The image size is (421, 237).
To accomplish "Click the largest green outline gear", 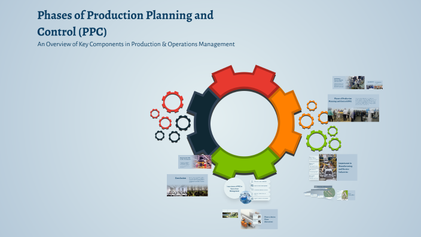I will coord(317,141).
